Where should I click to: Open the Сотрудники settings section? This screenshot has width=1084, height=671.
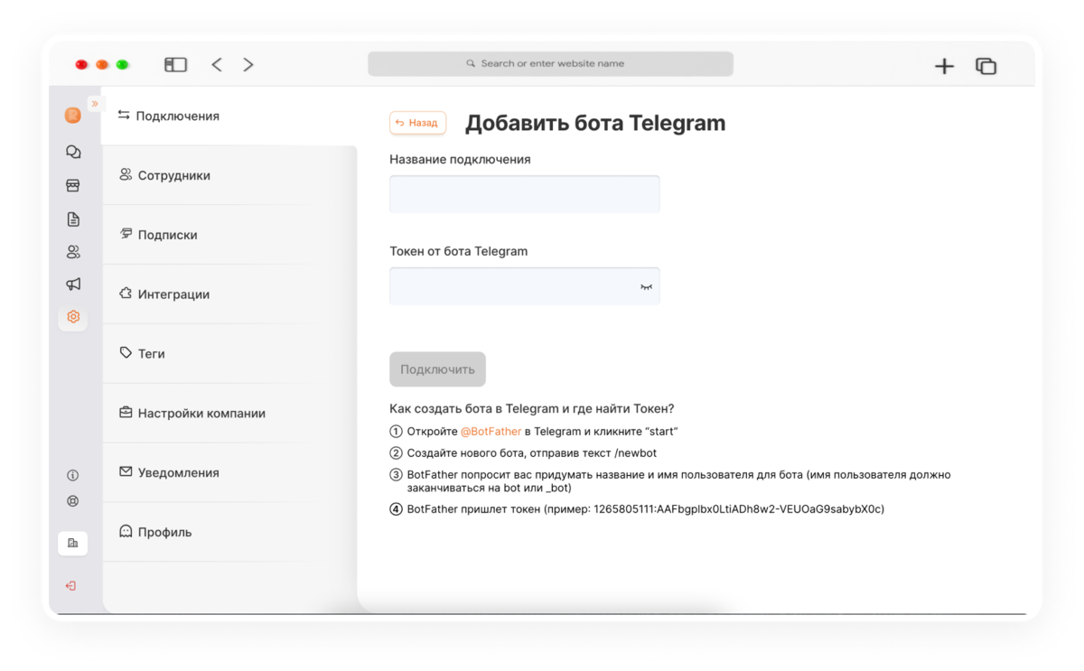coord(229,175)
